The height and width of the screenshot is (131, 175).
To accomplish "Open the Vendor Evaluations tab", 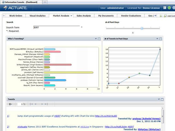I will click(131, 16).
